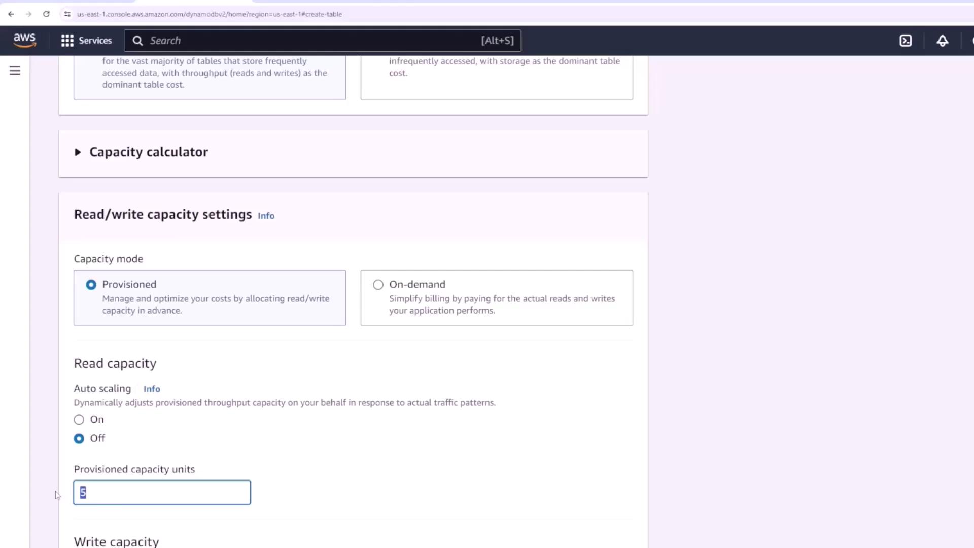Screen dimensions: 974x548
Task: Click the Services menu label
Action: [x=95, y=41]
